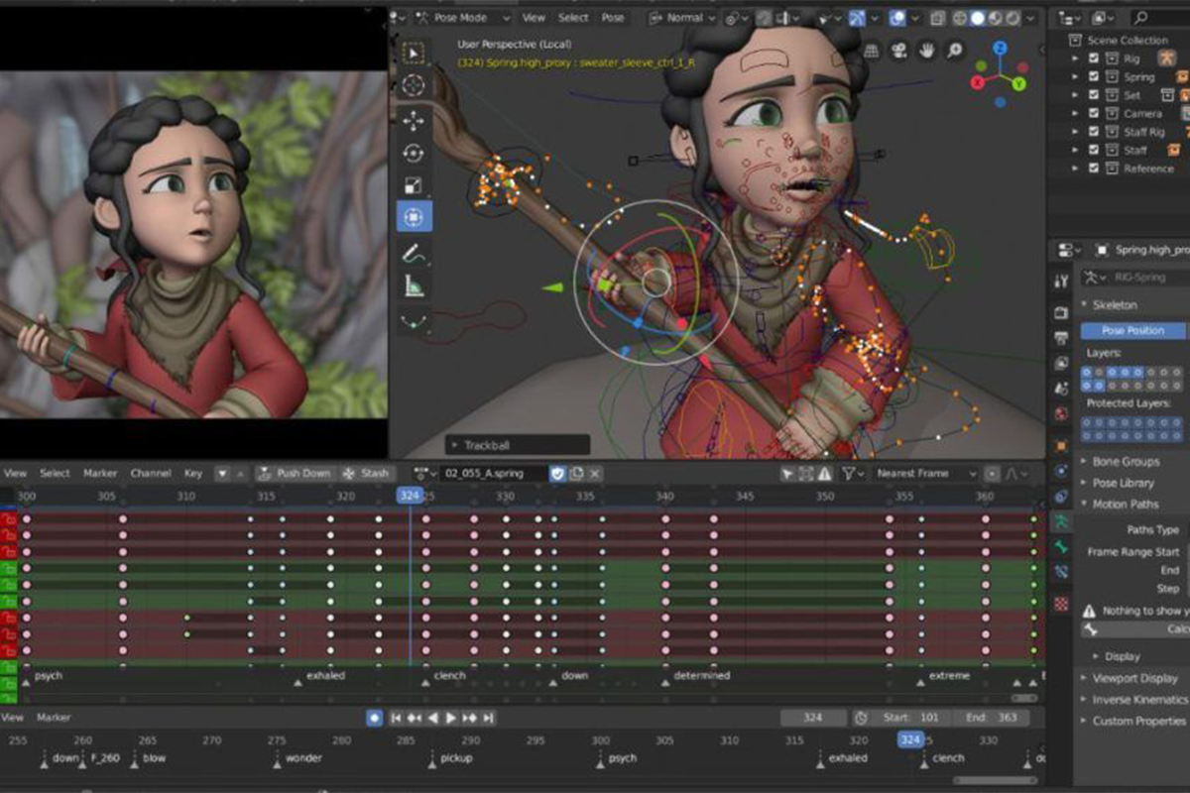
Task: Disable the Staff Rig collection checkbox
Action: [1094, 132]
